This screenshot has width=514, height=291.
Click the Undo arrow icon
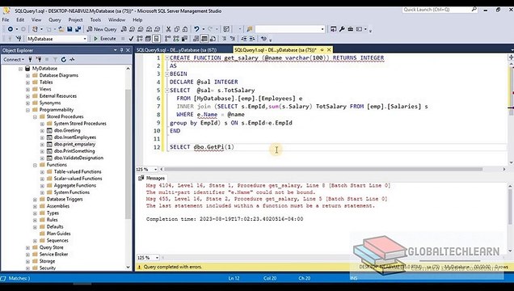[x=196, y=29]
